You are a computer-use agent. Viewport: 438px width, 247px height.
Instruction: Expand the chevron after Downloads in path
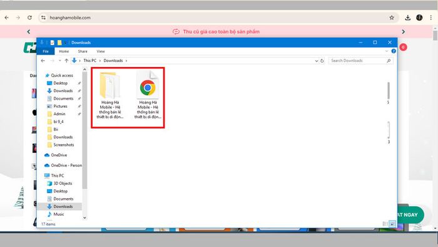pos(126,61)
